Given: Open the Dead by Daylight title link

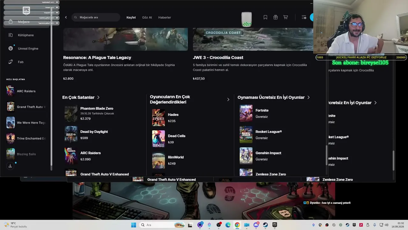Looking at the screenshot, I should [x=94, y=132].
